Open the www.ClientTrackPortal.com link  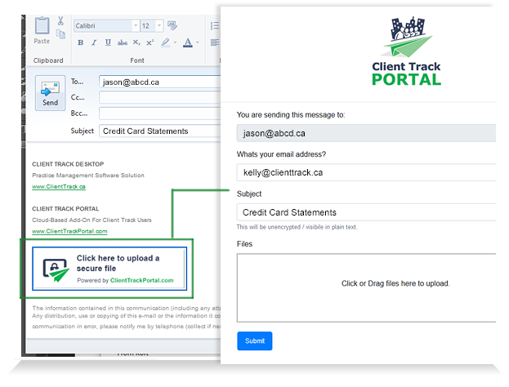point(69,231)
